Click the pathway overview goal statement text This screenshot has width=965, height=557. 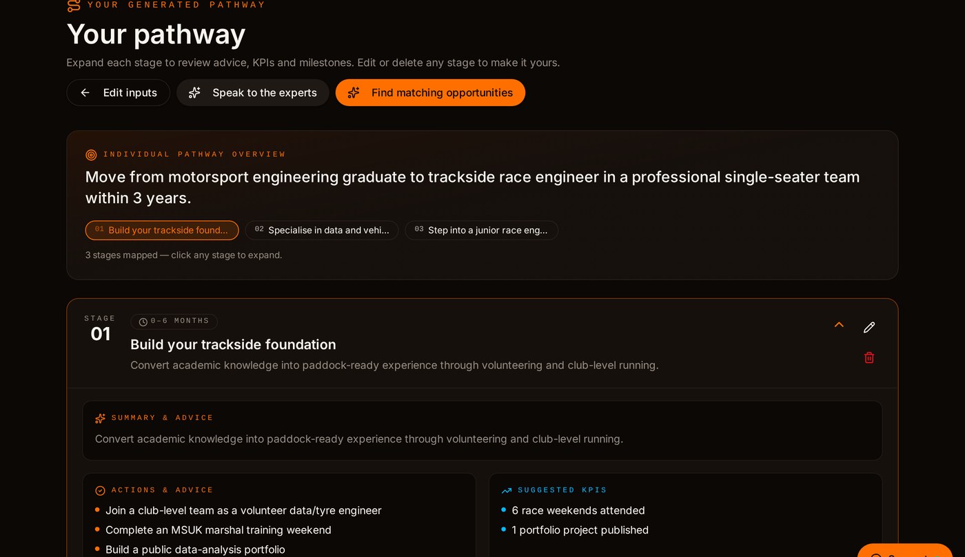[x=472, y=187]
